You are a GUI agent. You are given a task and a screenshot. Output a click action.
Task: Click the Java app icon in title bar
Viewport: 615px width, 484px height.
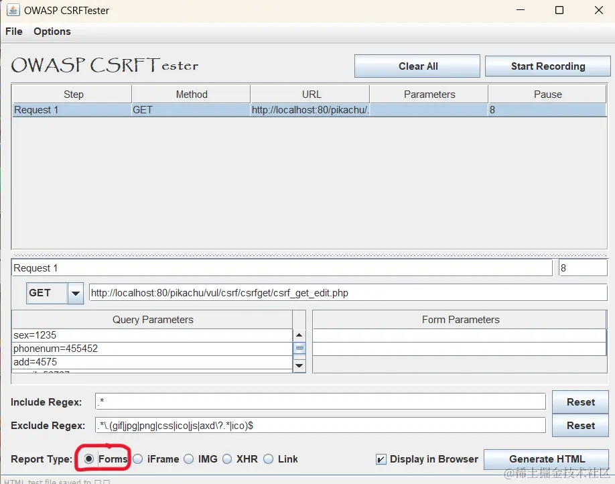pyautogui.click(x=13, y=10)
